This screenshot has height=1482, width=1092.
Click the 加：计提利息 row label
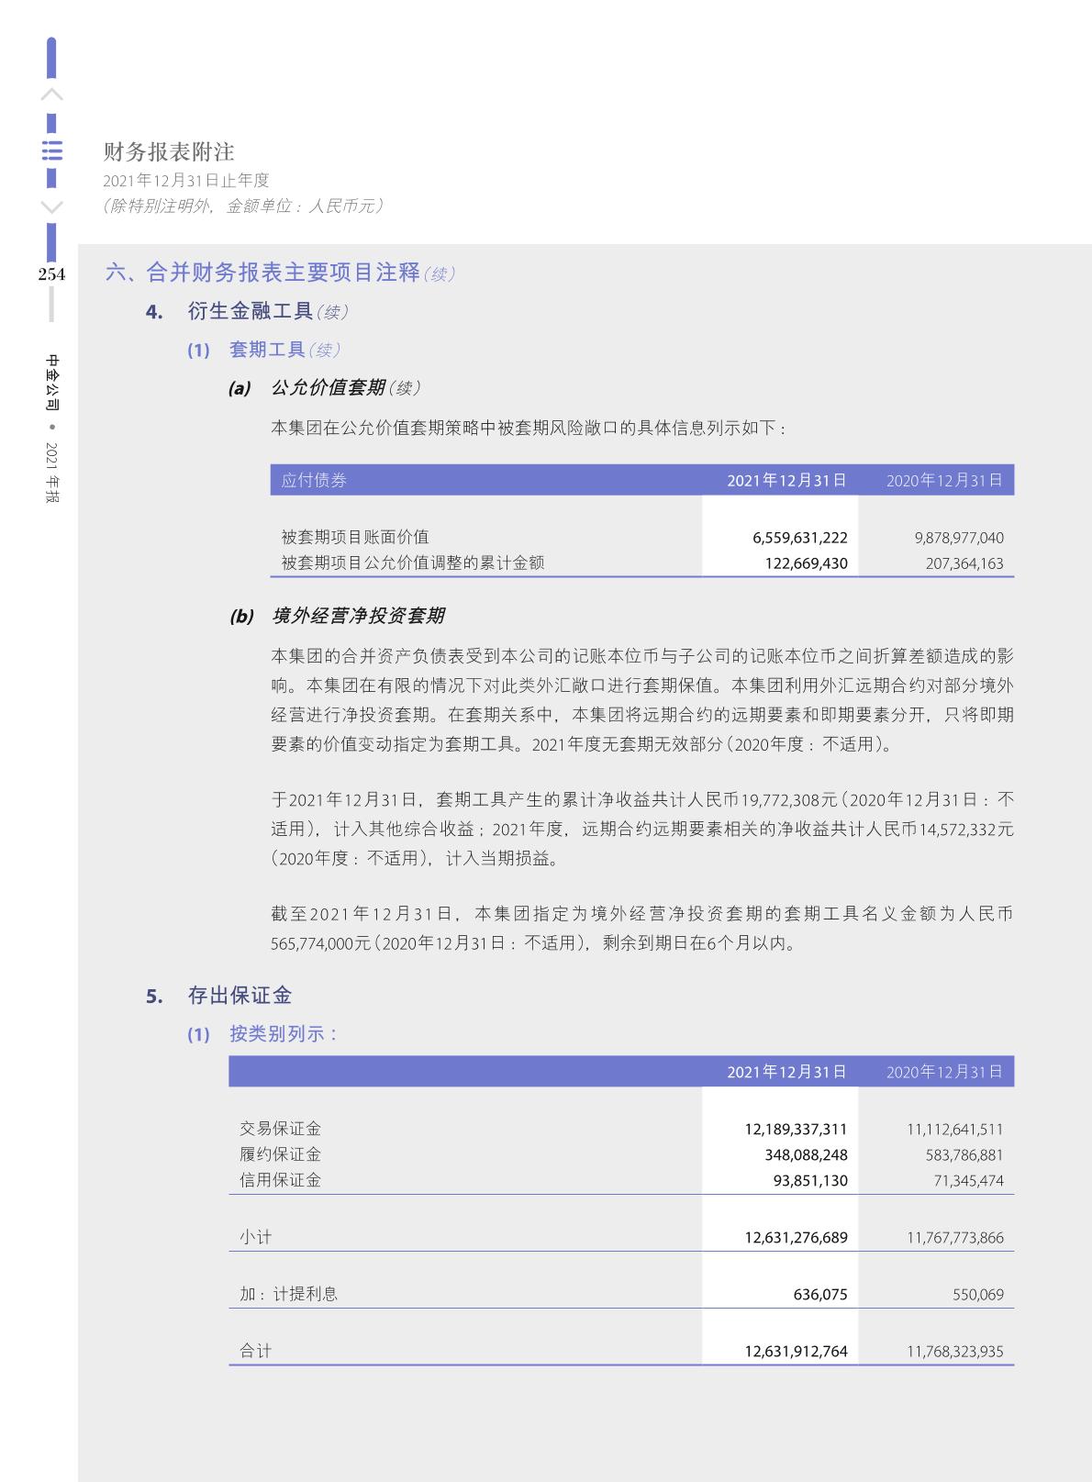288,1294
